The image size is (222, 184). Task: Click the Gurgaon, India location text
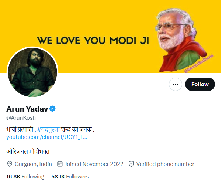pos(33,164)
